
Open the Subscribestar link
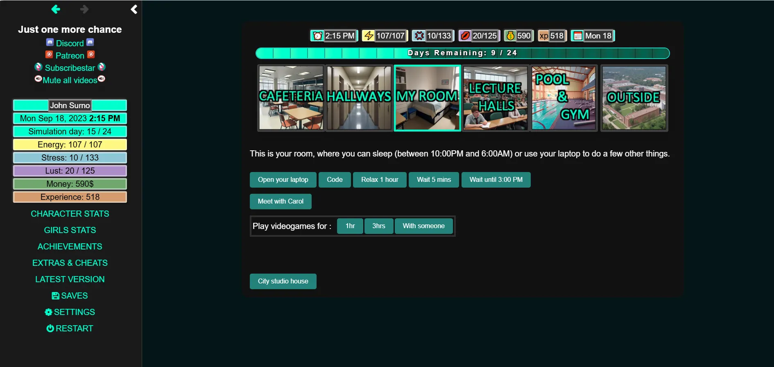tap(70, 68)
